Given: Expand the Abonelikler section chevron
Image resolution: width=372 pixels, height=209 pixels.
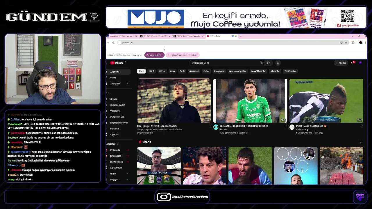Looking at the screenshot, I should click(x=117, y=144).
